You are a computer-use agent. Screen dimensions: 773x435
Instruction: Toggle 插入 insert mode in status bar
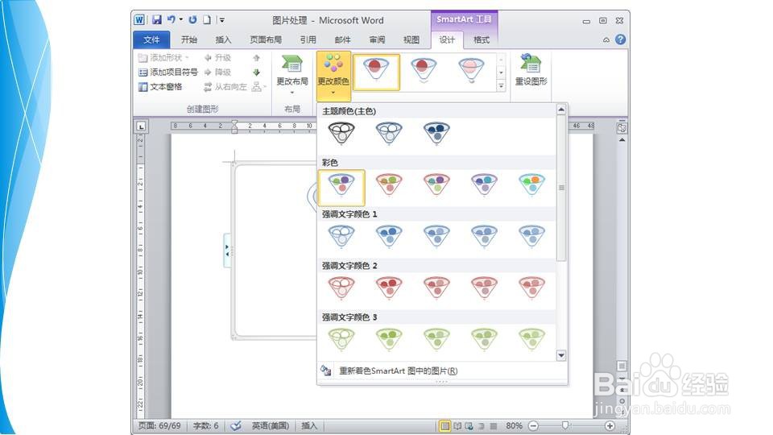coord(309,425)
